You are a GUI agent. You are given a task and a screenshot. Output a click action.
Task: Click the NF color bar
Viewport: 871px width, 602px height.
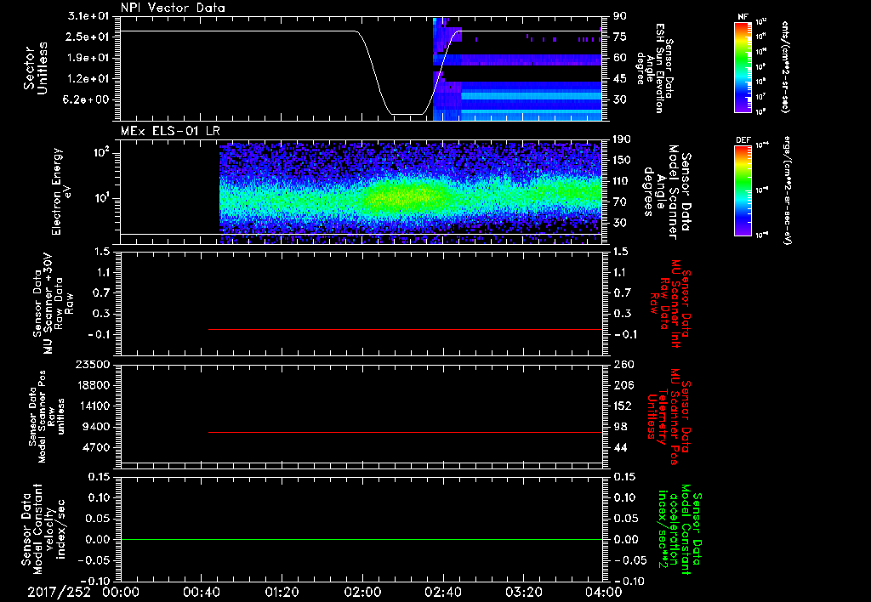click(743, 67)
